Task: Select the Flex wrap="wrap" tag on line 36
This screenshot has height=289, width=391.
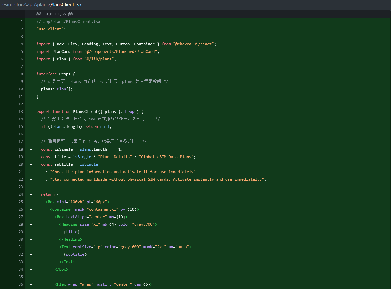Action: click(x=104, y=284)
